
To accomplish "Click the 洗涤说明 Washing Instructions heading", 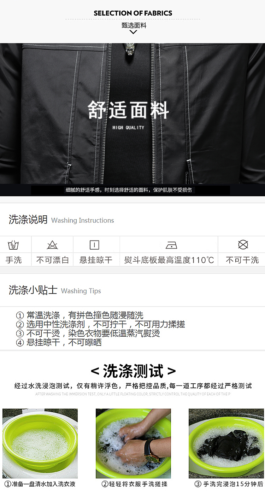I will (61, 220).
